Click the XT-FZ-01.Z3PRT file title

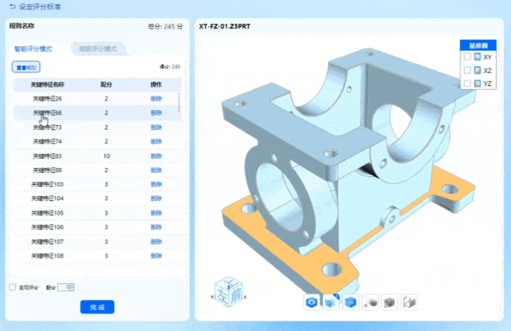(224, 26)
